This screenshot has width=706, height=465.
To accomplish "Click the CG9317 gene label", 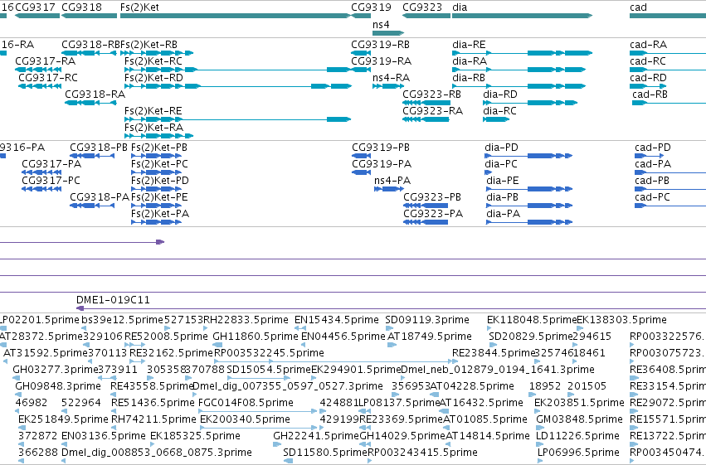I will tap(35, 7).
